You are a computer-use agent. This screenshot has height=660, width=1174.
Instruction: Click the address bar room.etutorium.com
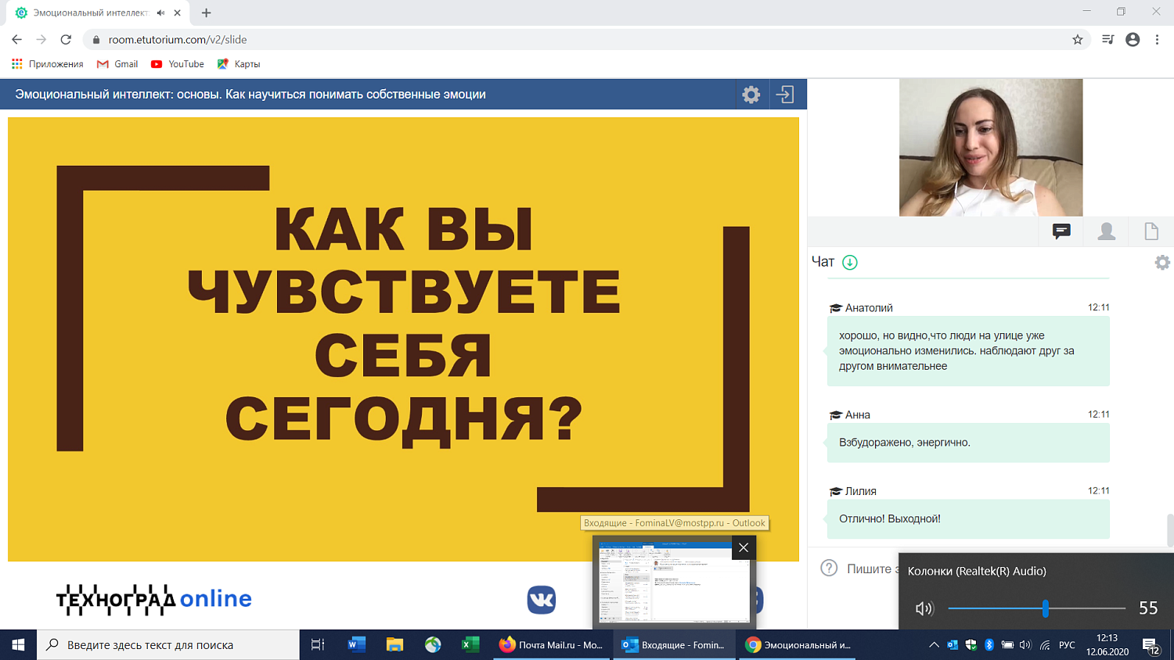point(579,39)
